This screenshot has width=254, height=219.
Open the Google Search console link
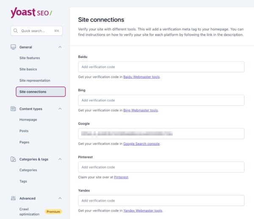pos(141,144)
